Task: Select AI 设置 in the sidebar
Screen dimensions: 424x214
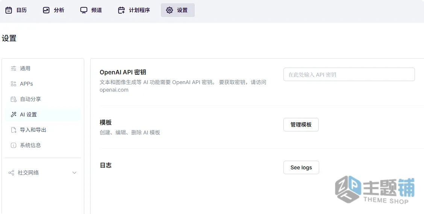Action: tap(43, 115)
